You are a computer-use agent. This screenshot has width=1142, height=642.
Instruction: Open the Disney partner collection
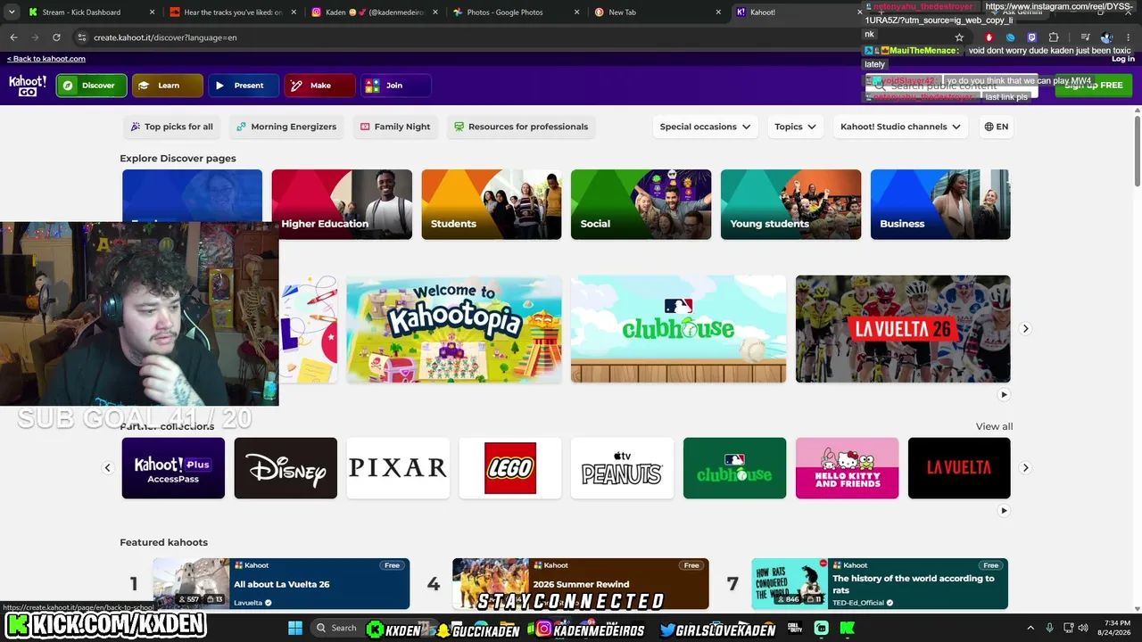(285, 468)
